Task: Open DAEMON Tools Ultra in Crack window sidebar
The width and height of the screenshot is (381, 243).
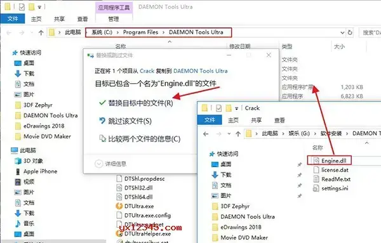Action: click(x=243, y=216)
